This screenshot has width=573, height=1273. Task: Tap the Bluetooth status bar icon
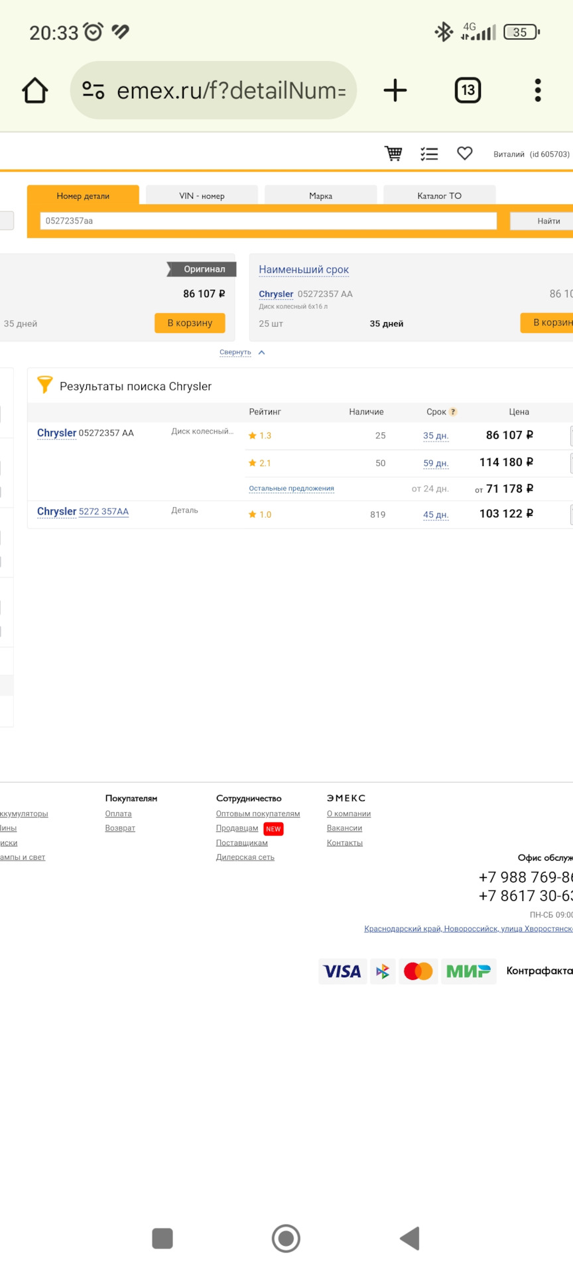[x=443, y=32]
